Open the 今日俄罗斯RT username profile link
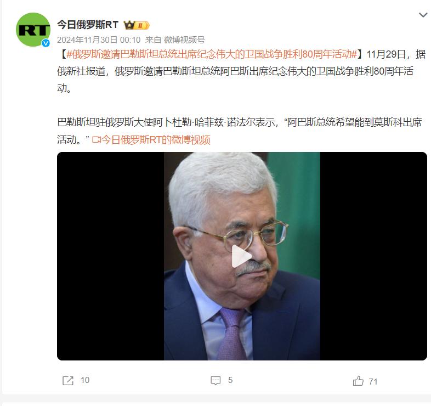Viewport: 431px width, 406px height. (88, 25)
